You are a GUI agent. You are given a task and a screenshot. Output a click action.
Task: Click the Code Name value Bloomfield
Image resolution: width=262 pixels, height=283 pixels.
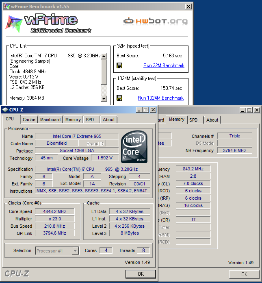point(57,143)
